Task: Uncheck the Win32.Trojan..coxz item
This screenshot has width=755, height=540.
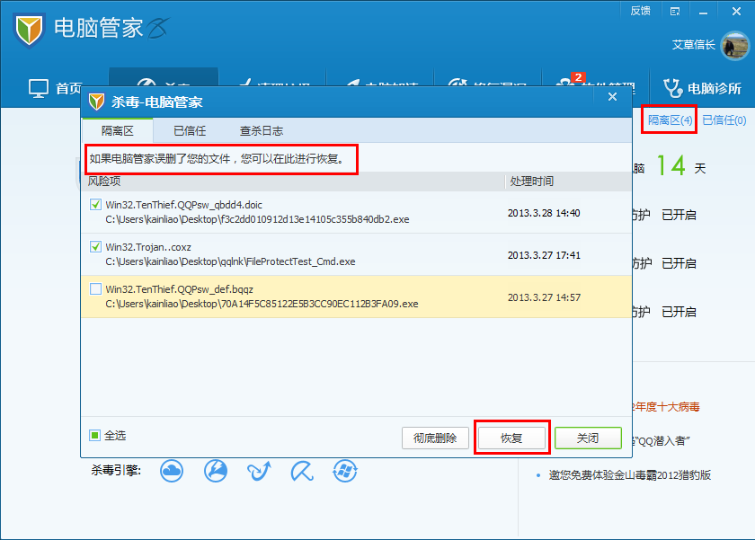Action: point(96,246)
